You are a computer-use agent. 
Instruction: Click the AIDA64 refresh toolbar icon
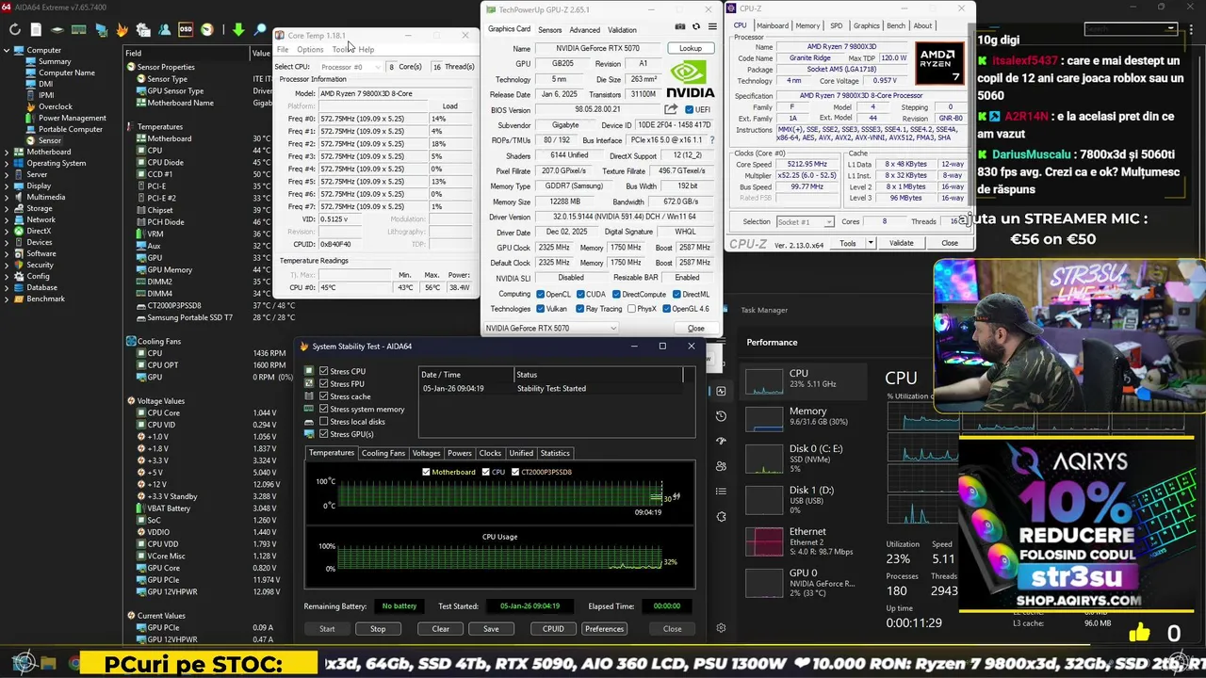click(x=14, y=30)
